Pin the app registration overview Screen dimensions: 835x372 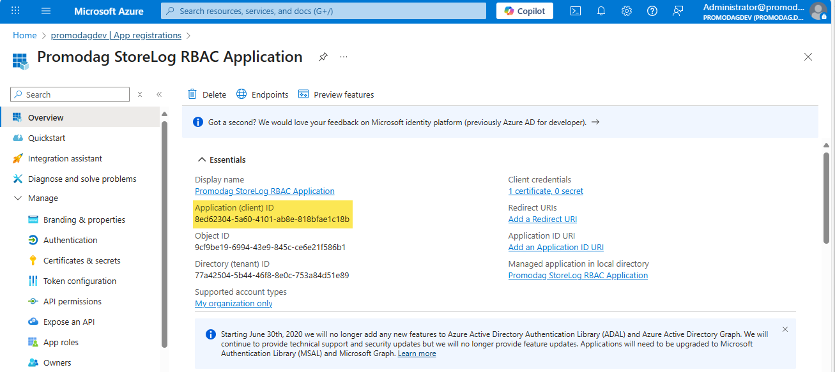point(323,57)
